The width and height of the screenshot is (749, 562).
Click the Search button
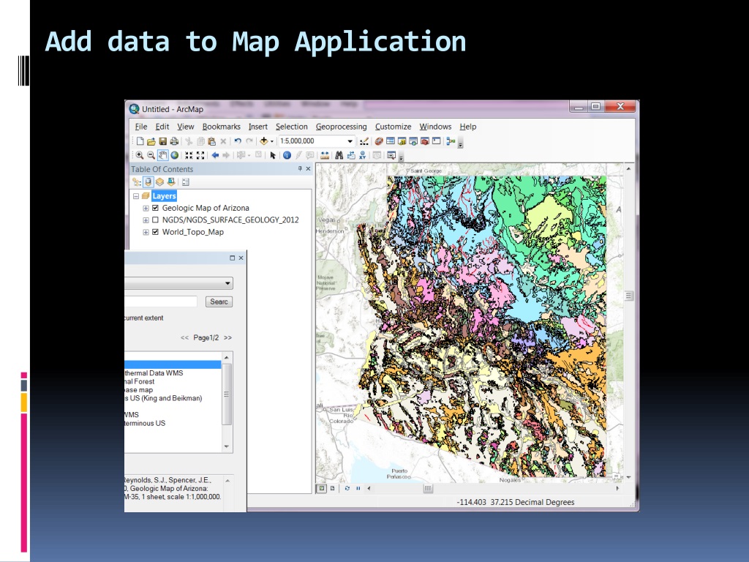(x=219, y=301)
